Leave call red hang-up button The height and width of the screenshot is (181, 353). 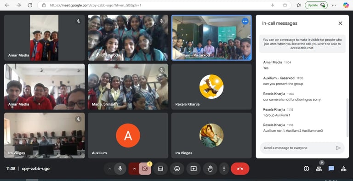(x=240, y=169)
